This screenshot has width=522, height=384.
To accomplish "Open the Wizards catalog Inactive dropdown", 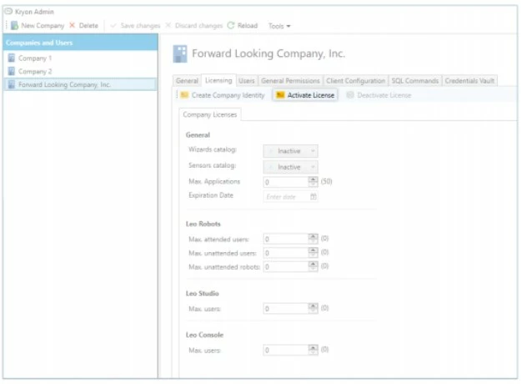I will coord(290,151).
